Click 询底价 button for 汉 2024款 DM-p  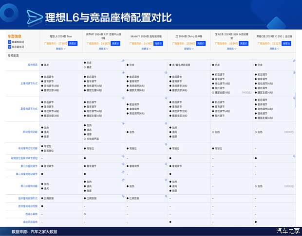201,43
